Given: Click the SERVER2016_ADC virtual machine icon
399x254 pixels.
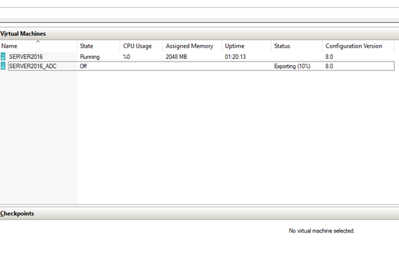Looking at the screenshot, I should click(x=3, y=66).
